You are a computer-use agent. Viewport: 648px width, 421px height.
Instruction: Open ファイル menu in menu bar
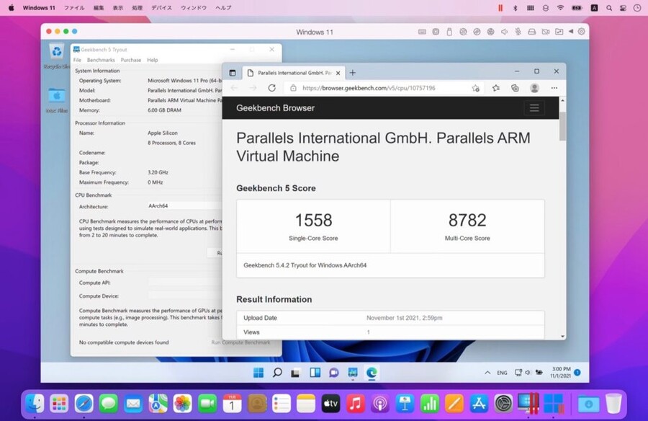pyautogui.click(x=74, y=8)
